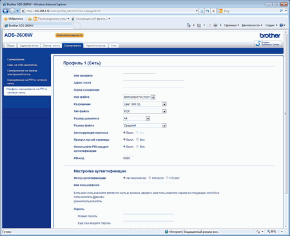Open the Тип файла dropdown showing PDF

[x=145, y=111]
